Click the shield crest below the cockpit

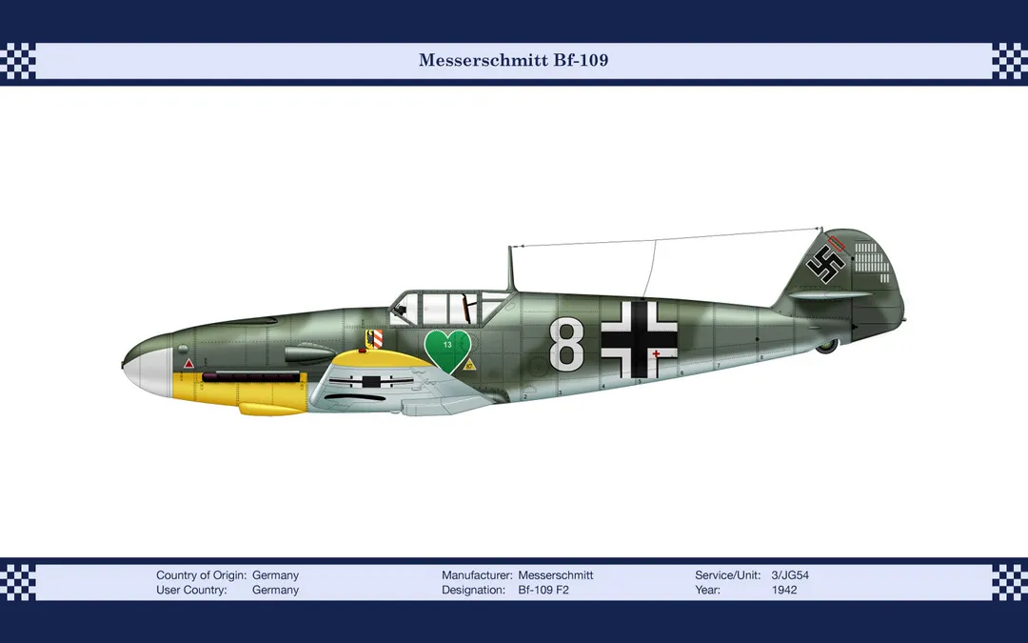click(374, 338)
